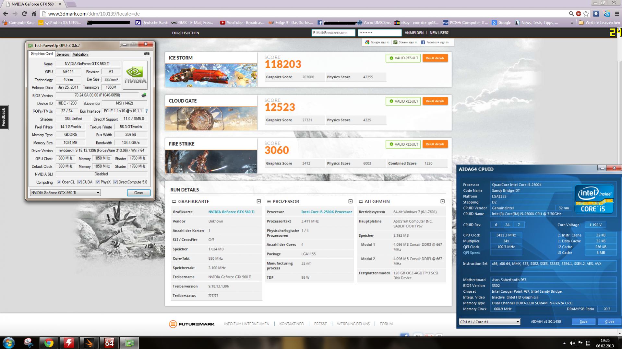
Task: Click Intel Core i5 logo in AIDA64
Action: click(x=594, y=199)
